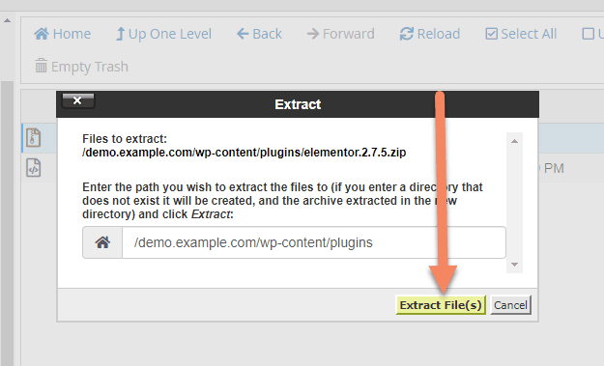Click the dialog scrollbar down arrow
The image size is (604, 366).
click(x=514, y=265)
